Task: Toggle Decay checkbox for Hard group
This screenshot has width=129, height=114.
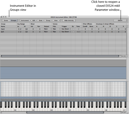Action: 73,29
